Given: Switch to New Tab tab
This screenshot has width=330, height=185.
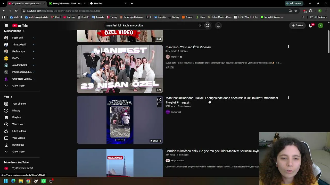Looking at the screenshot, I should (x=108, y=4).
